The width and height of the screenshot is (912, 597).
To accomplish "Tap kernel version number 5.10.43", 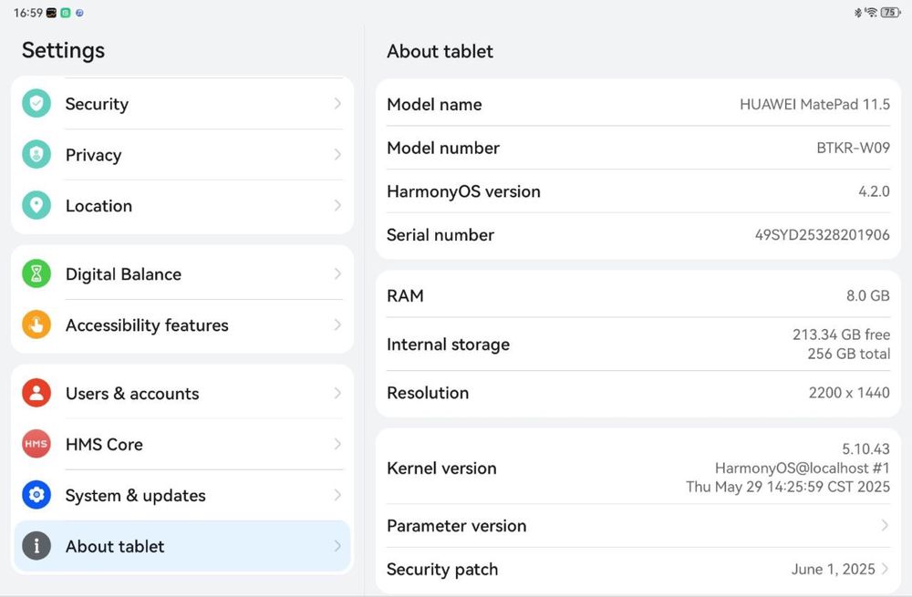I will [866, 449].
